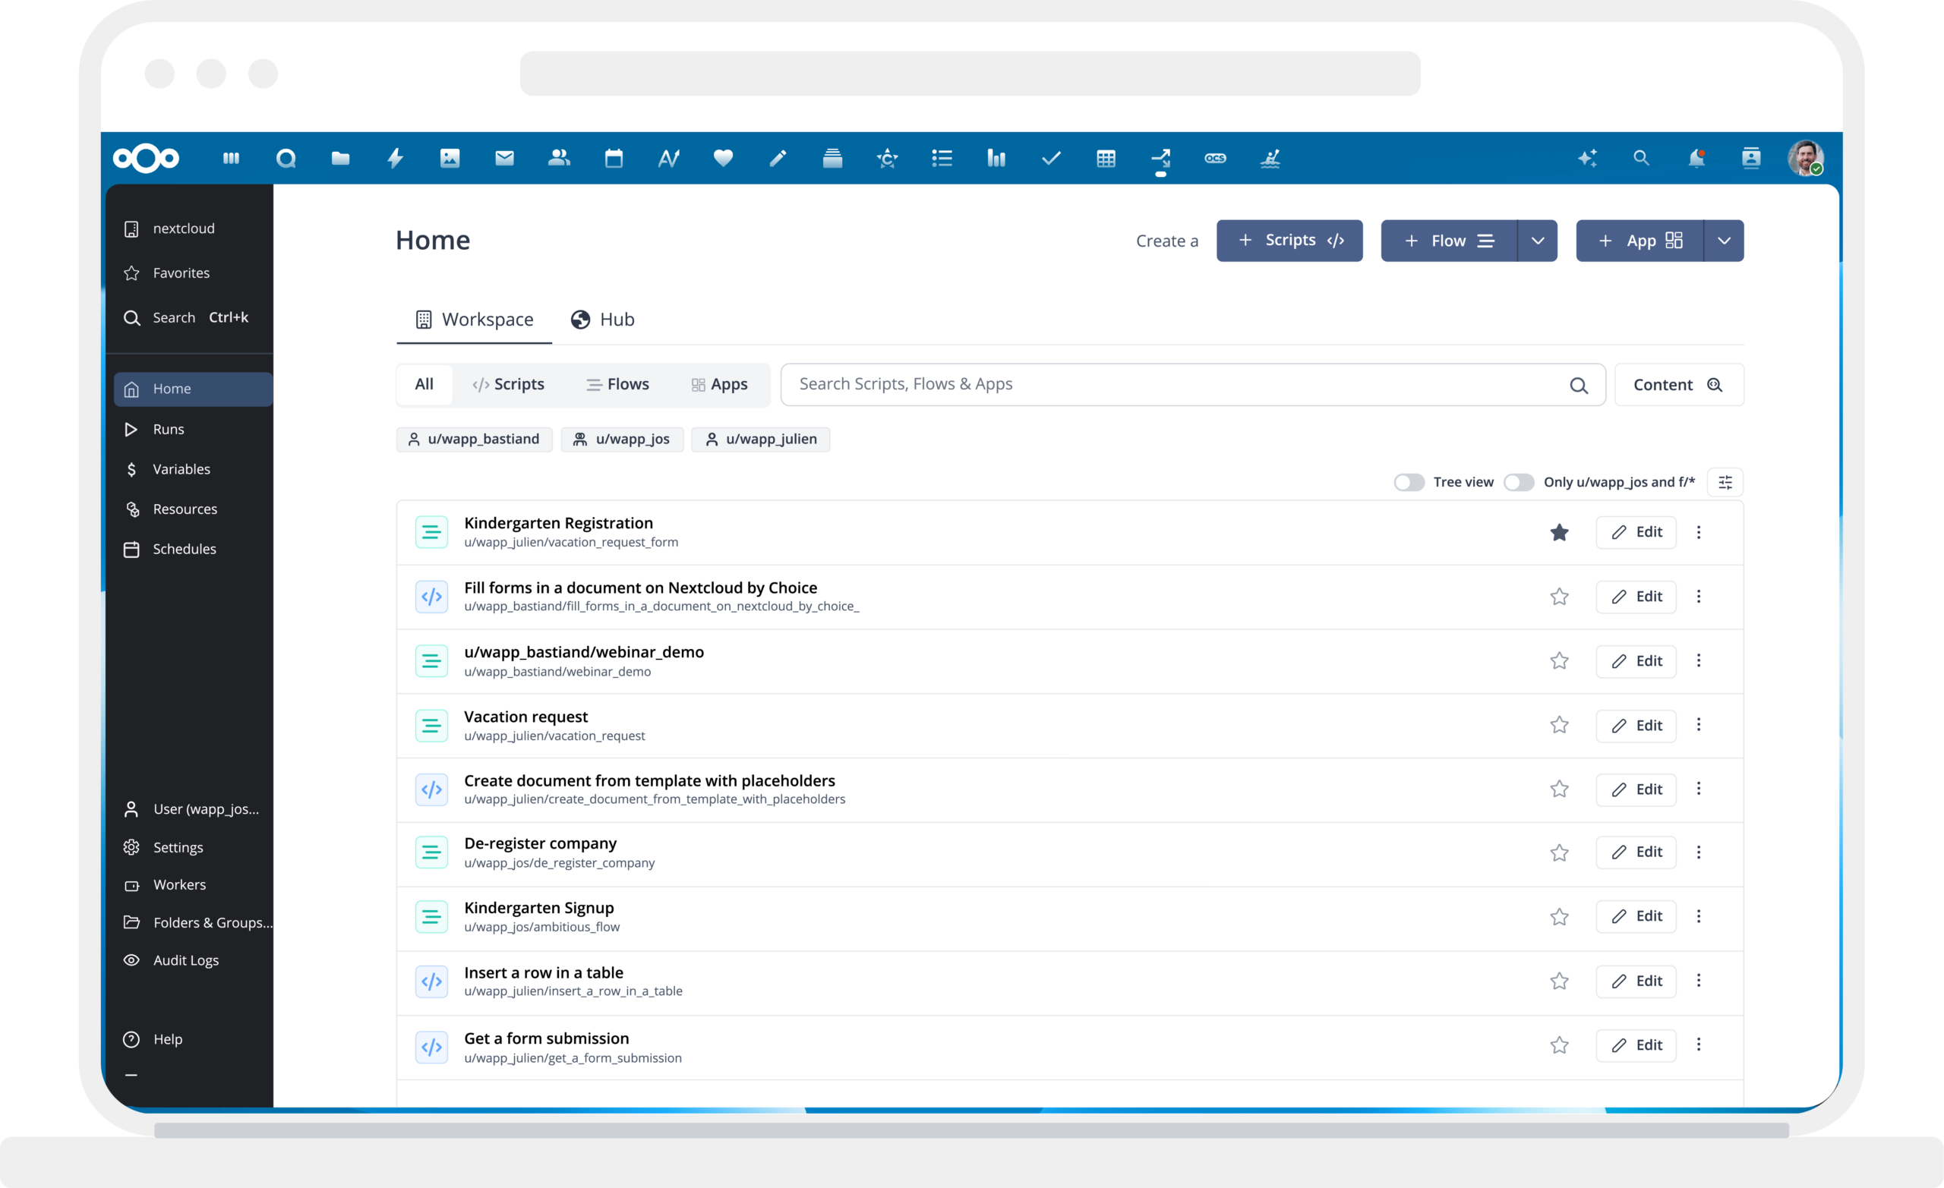This screenshot has height=1188, width=1944.
Task: Open Schedules in the sidebar
Action: (185, 548)
